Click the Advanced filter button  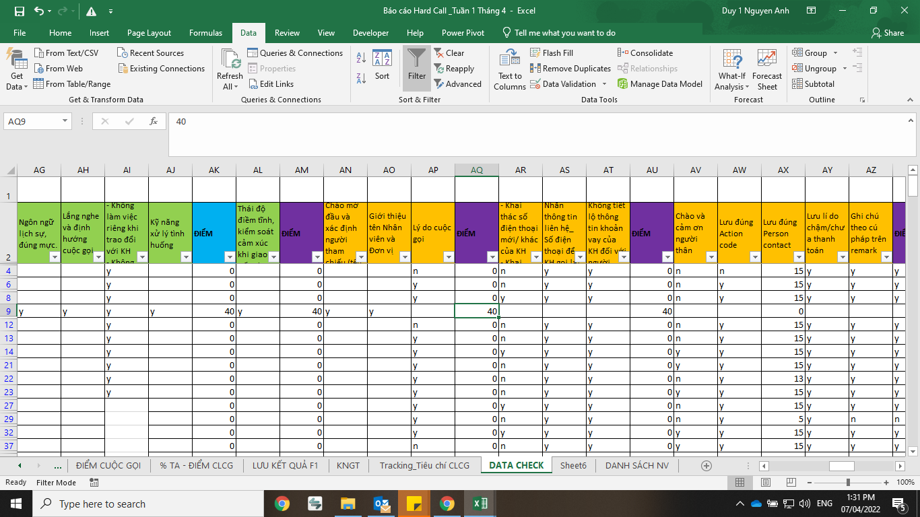click(457, 84)
